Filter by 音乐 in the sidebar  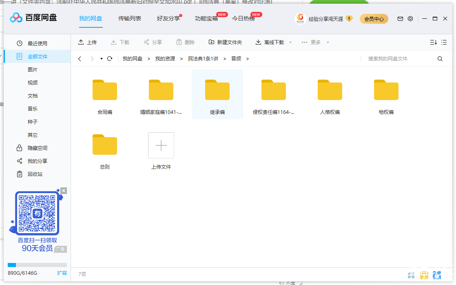(x=33, y=109)
